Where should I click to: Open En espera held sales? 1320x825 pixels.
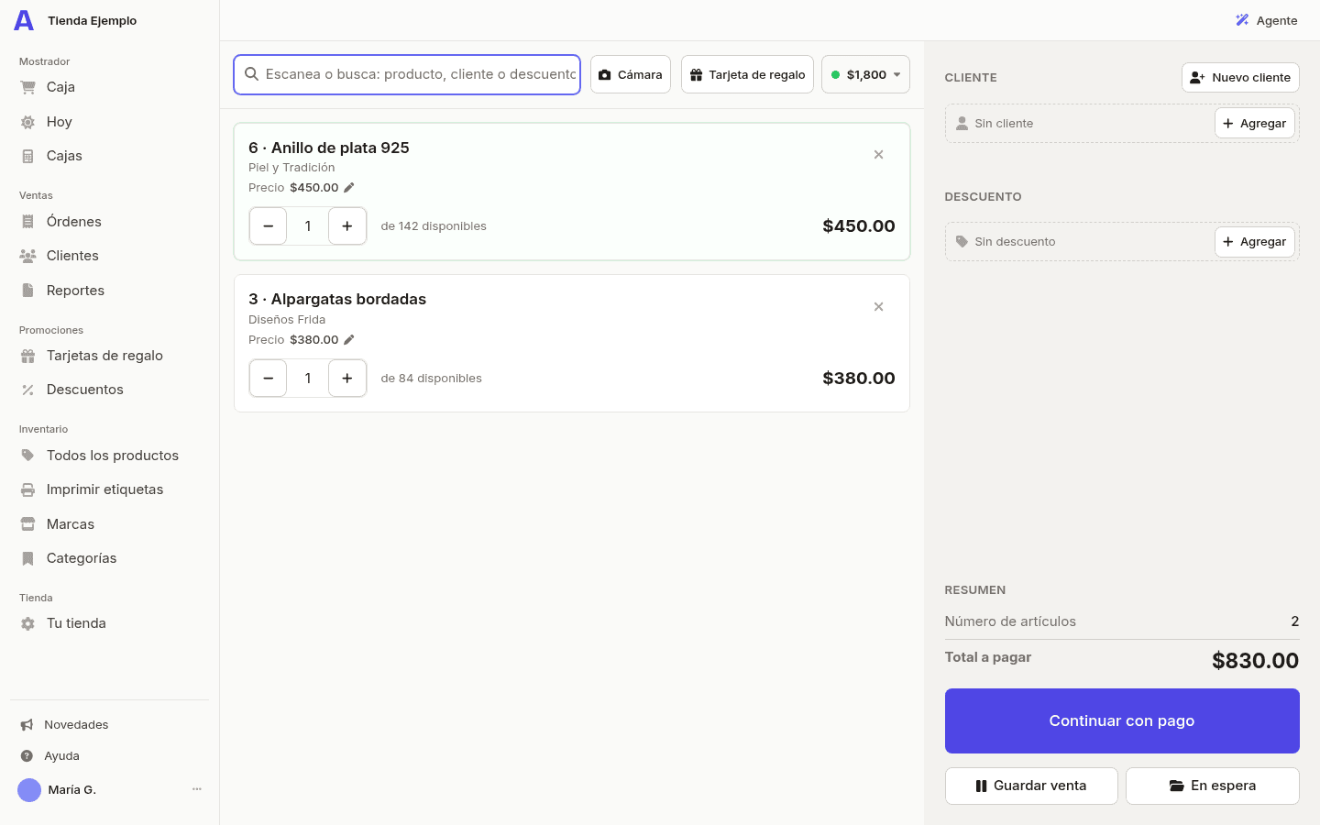[1213, 786]
